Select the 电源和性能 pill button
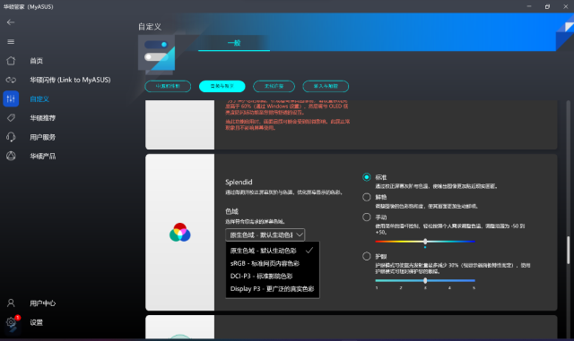This screenshot has width=574, height=341. click(168, 86)
